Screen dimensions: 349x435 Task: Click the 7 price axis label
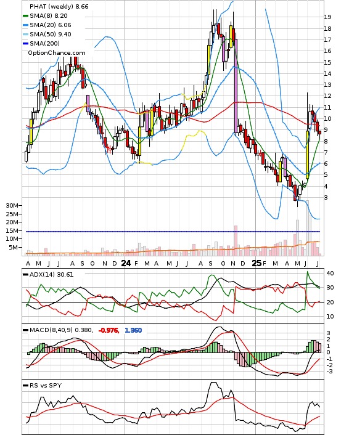(x=326, y=153)
